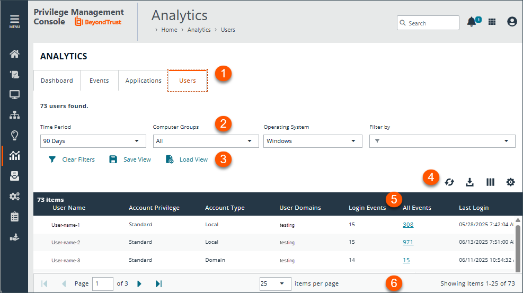Select the User-name-3 row cell
The width and height of the screenshot is (523, 293).
pos(66,261)
